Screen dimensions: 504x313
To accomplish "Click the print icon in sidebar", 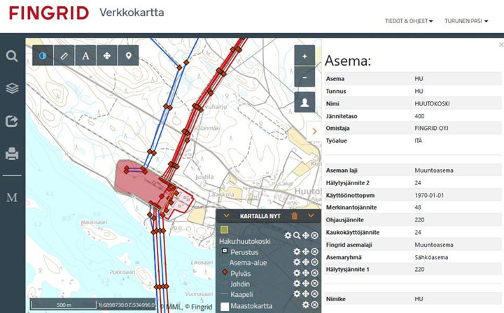I will 12,154.
